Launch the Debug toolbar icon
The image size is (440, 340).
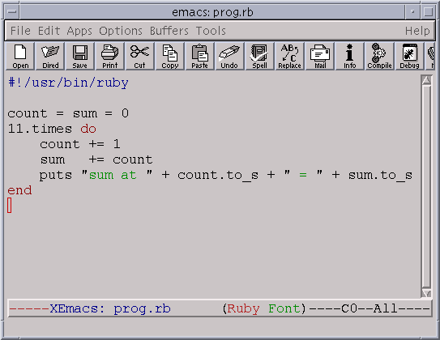point(409,57)
